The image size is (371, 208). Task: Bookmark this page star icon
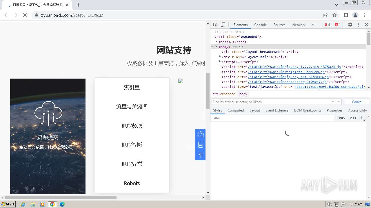[334, 15]
